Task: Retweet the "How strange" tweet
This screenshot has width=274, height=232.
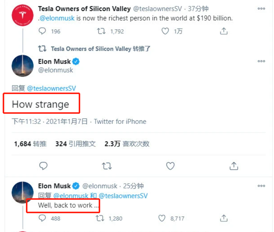Action: [x=107, y=166]
